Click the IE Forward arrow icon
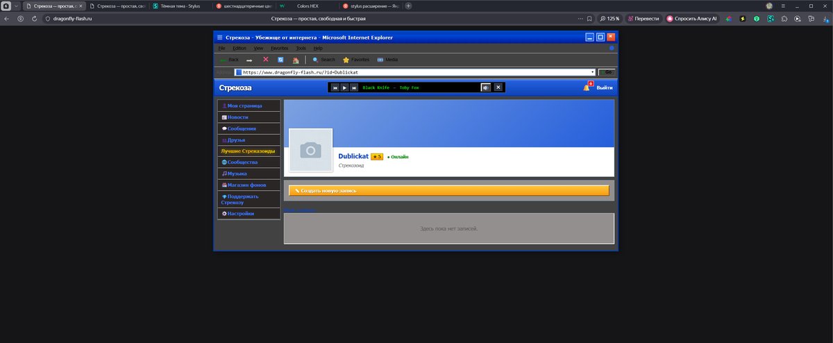The image size is (833, 343). click(249, 60)
